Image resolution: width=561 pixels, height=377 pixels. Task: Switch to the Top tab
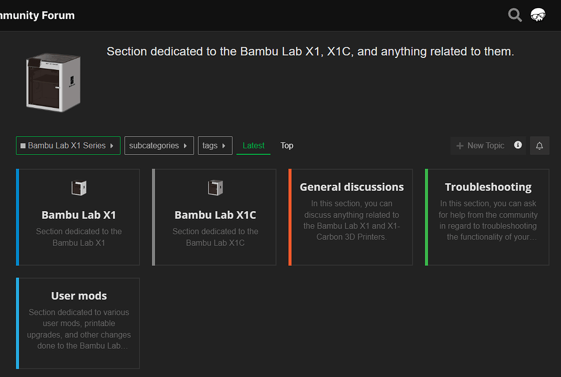[287, 146]
